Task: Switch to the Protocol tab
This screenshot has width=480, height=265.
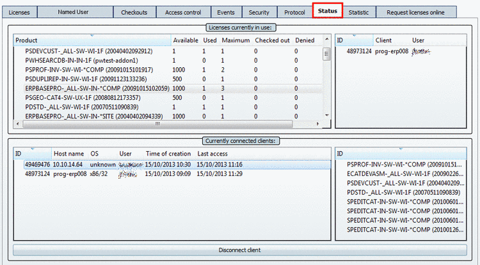Action: (294, 12)
